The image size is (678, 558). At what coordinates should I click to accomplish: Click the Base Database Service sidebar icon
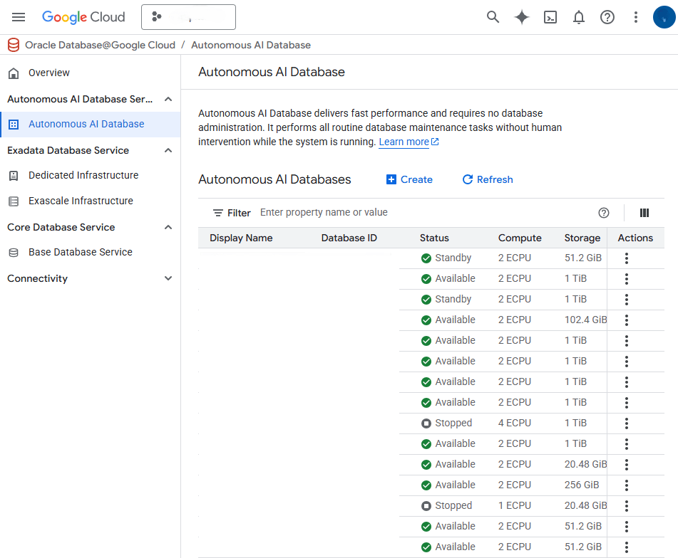(x=15, y=252)
